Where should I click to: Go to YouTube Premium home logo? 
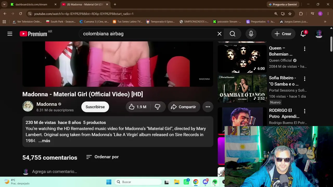point(33,34)
